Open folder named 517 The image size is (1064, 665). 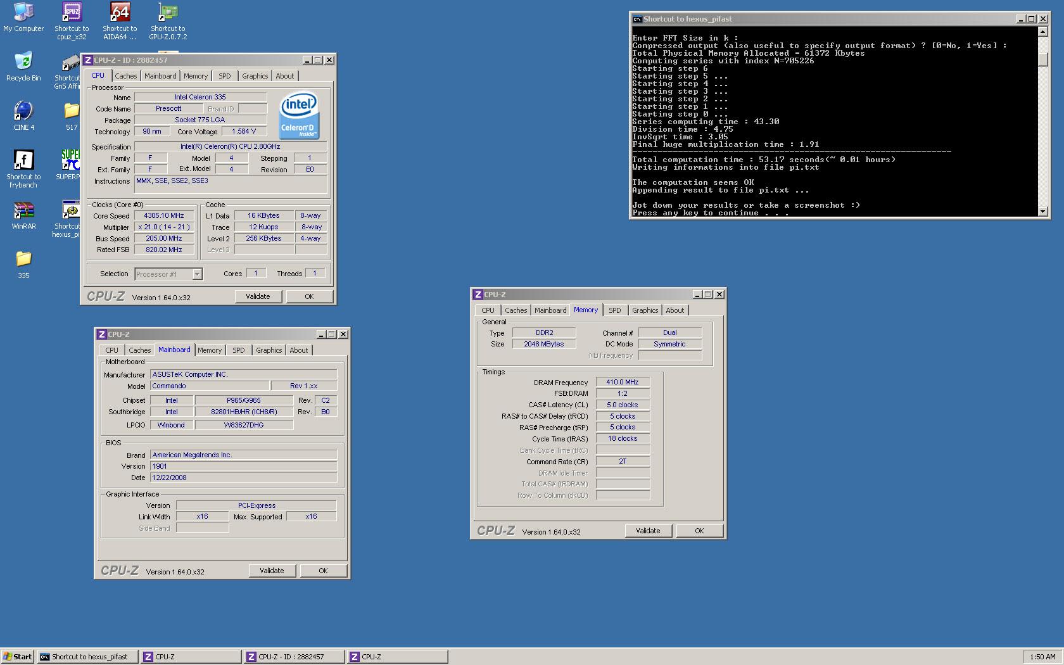[x=72, y=116]
